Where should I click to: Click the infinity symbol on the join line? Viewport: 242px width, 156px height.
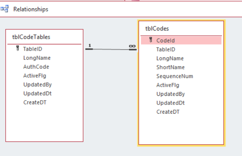click(132, 46)
